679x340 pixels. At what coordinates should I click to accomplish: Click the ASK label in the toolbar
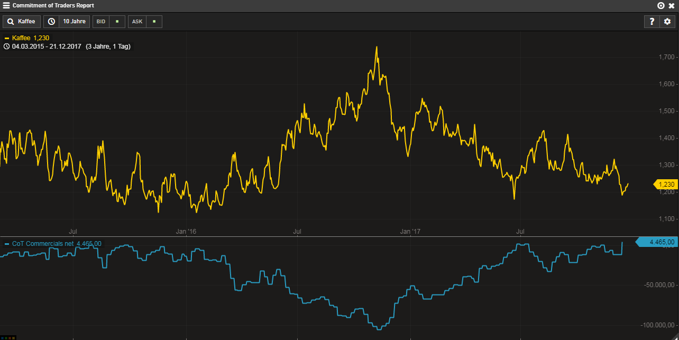point(137,22)
